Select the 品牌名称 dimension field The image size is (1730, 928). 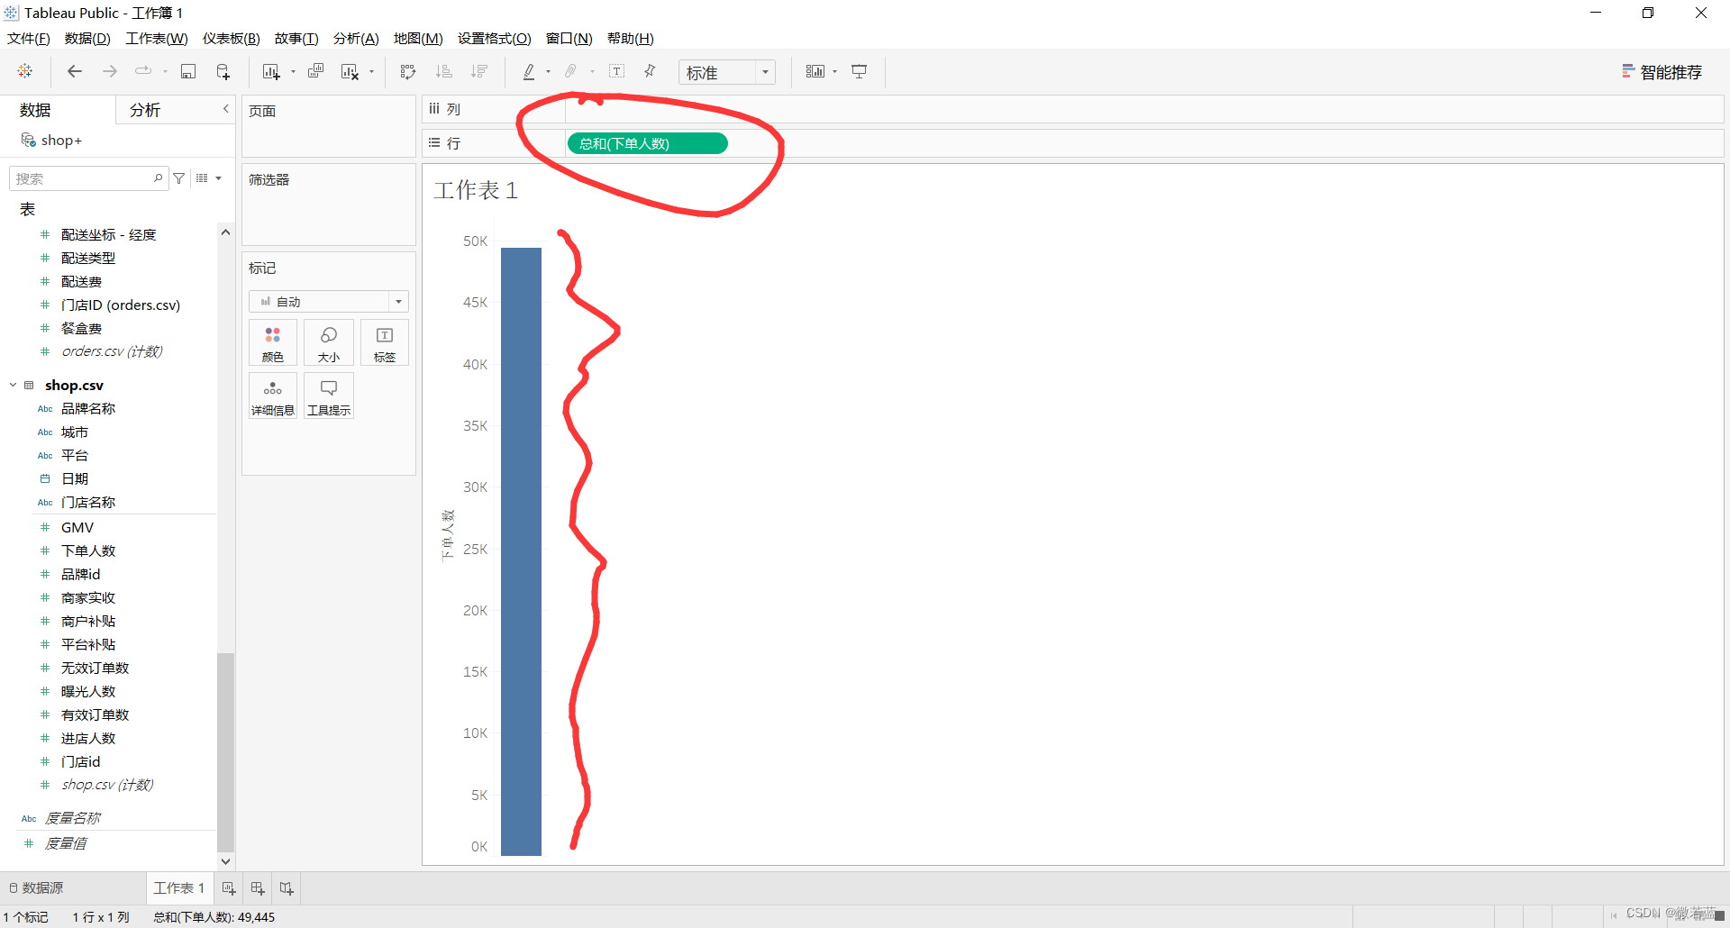pyautogui.click(x=88, y=408)
